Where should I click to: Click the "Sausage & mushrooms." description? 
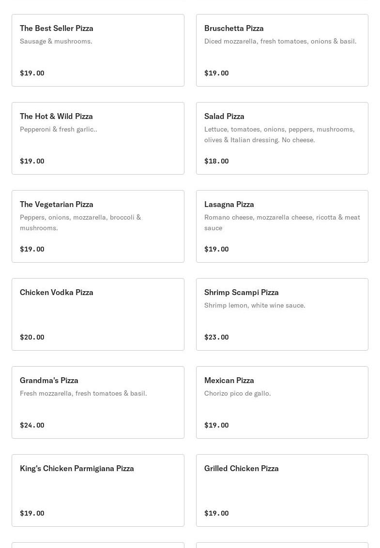coord(56,41)
